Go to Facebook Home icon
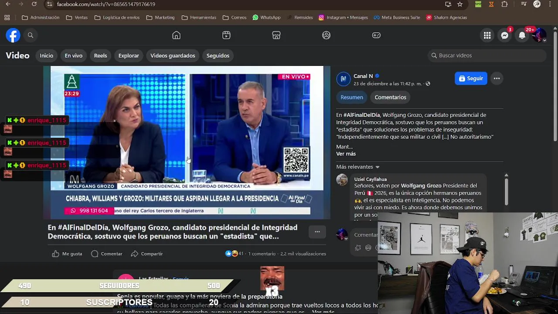 (176, 35)
